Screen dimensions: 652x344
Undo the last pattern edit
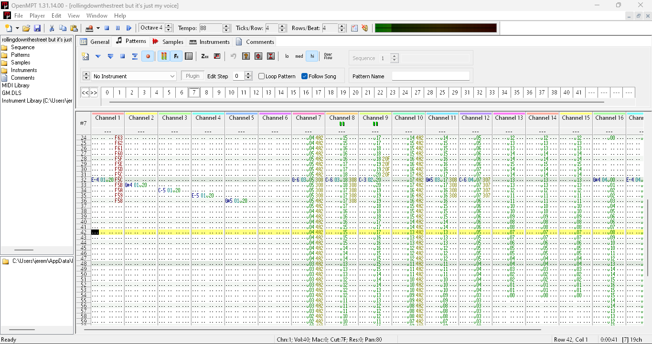coord(234,56)
